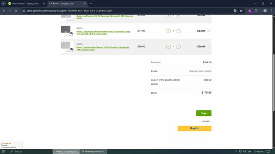Switch to Awareness Avenue taskbar window

tap(93, 151)
